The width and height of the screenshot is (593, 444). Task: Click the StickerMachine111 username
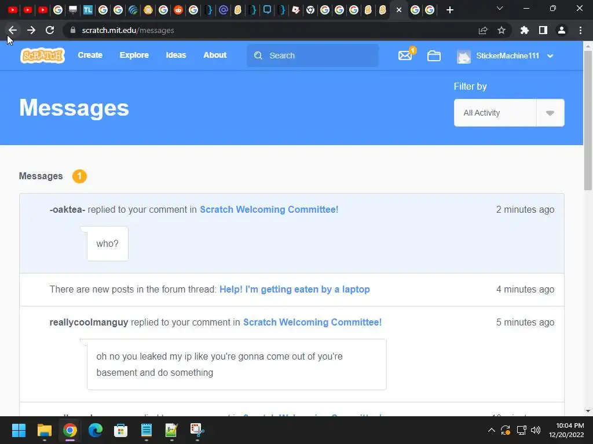coord(507,56)
